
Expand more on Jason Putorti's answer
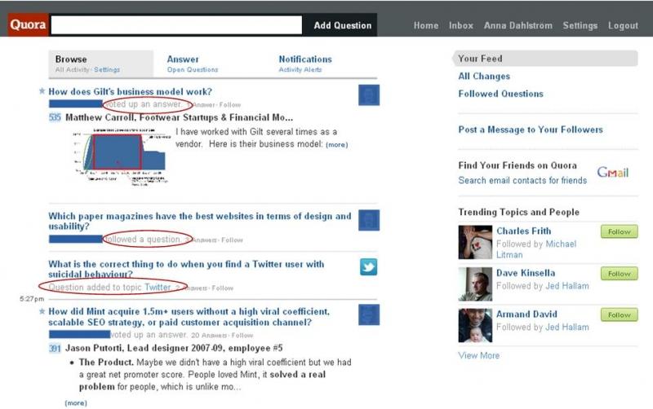click(x=76, y=402)
